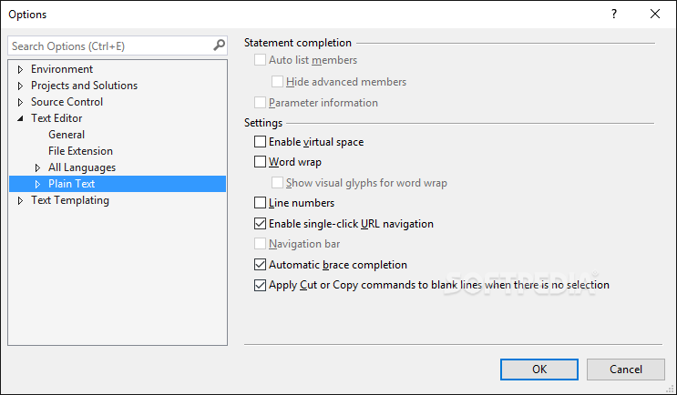Select Source Control category
Image resolution: width=677 pixels, height=395 pixels.
[x=67, y=102]
